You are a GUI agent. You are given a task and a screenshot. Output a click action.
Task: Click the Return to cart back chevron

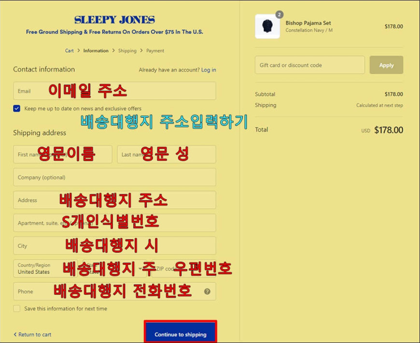tap(15, 334)
